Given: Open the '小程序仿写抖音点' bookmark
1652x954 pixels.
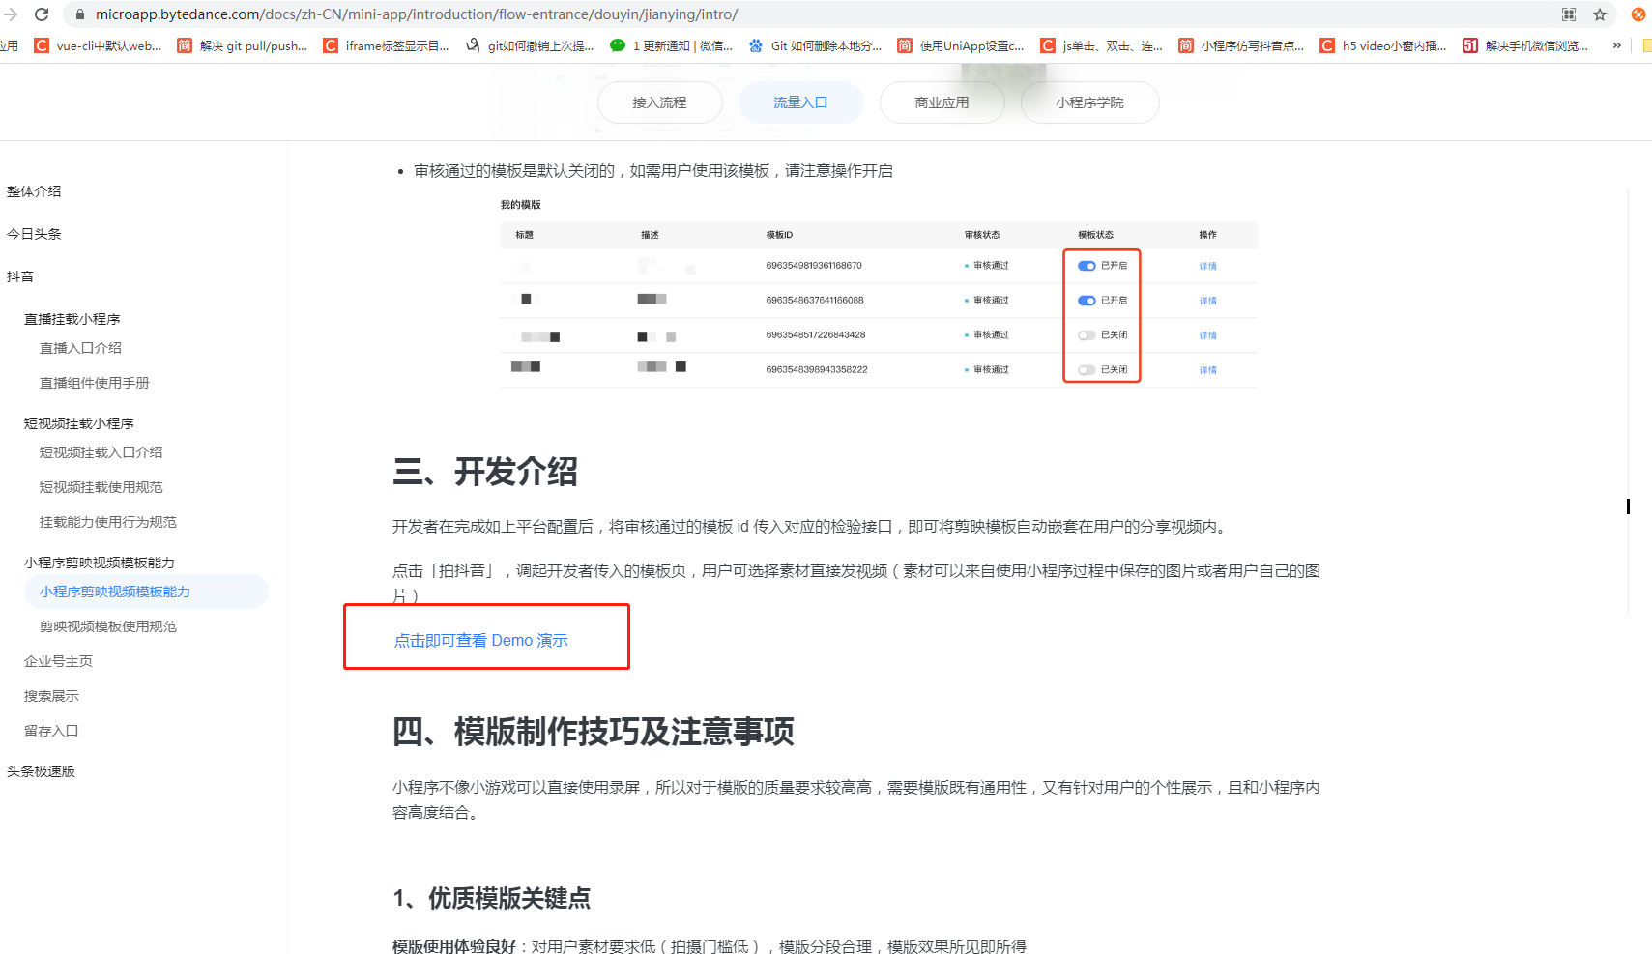Looking at the screenshot, I should (x=1242, y=45).
